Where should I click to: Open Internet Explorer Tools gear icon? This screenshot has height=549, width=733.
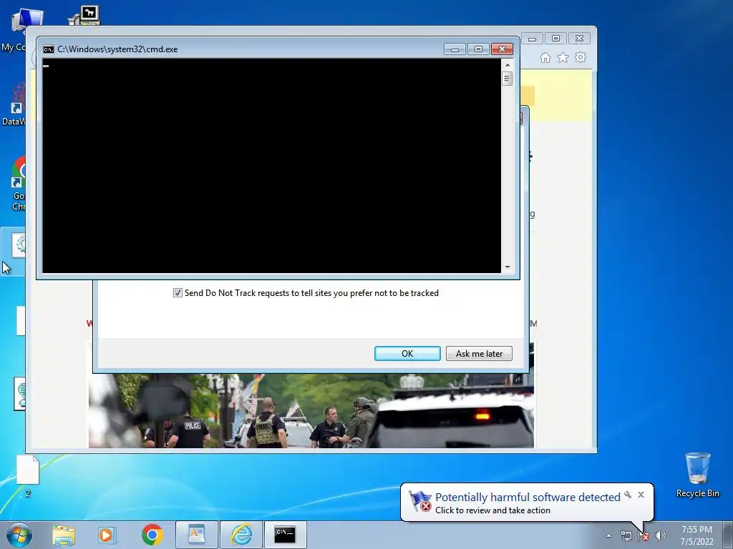[x=581, y=57]
